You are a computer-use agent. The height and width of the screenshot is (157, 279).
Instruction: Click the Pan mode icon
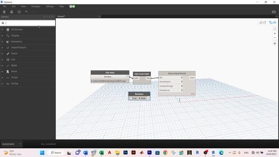coord(275,44)
